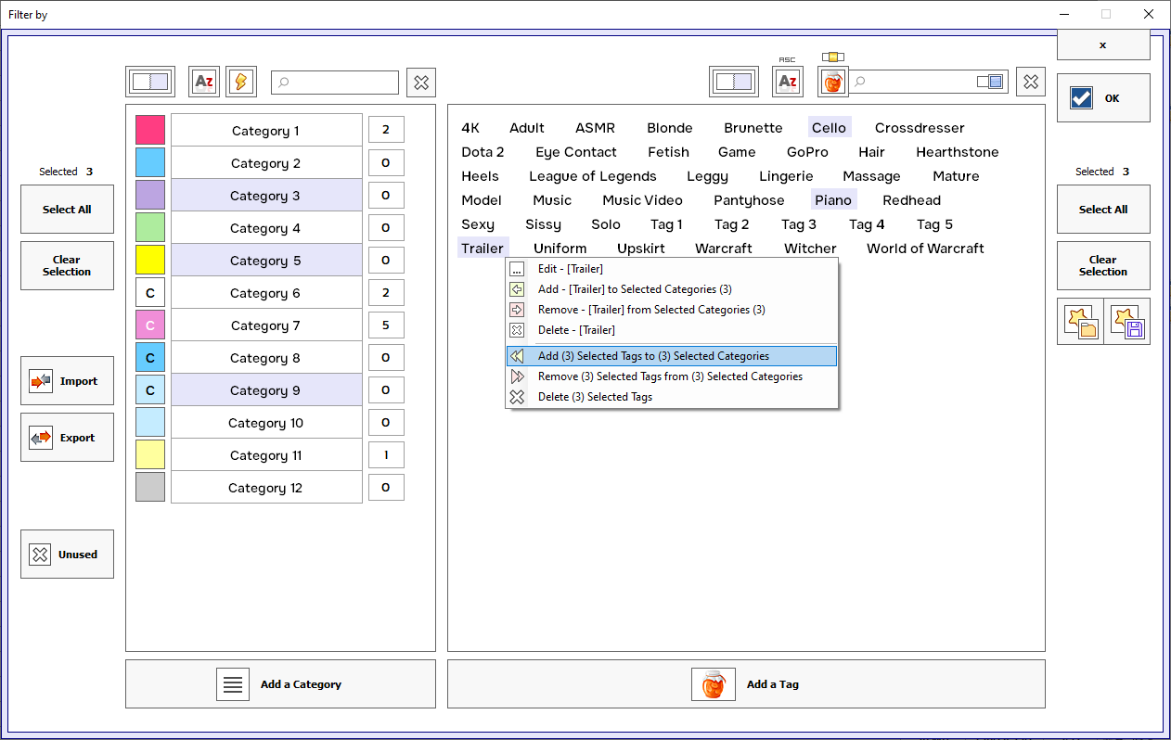This screenshot has height=740, width=1171.
Task: Select the Tag 3 tag
Action: point(799,224)
